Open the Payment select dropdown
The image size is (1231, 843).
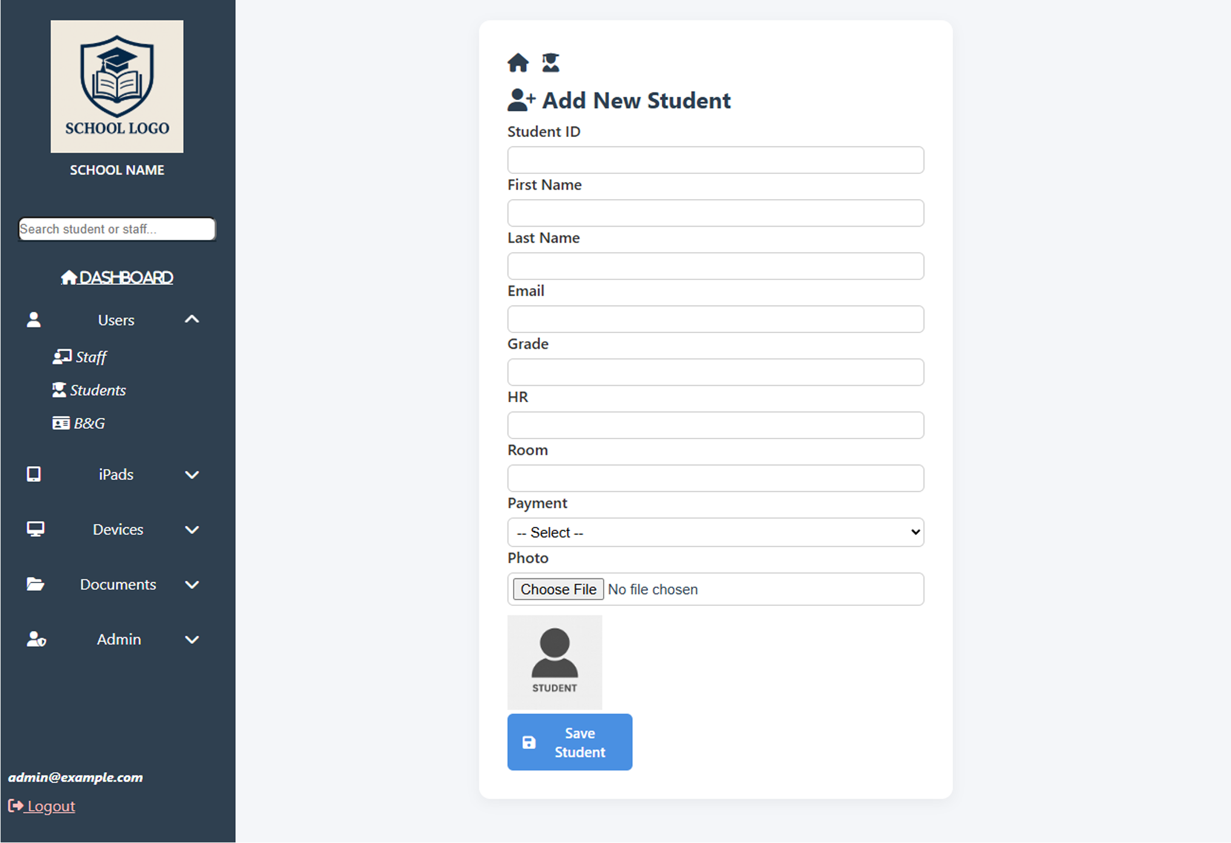(715, 532)
